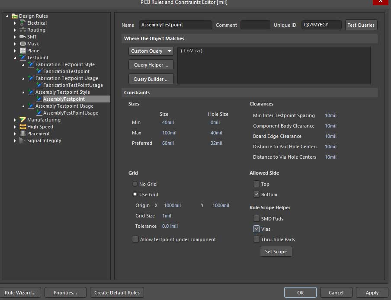Click the SMT category icon in tree
This screenshot has height=300, width=391.
coord(23,37)
